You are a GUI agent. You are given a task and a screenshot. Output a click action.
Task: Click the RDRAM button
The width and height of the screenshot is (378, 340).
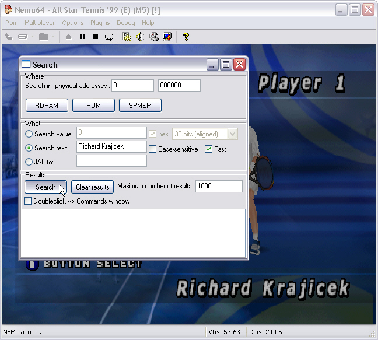[x=47, y=106]
